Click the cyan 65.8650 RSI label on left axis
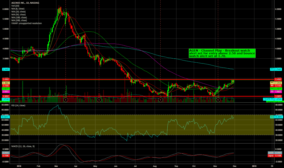Image resolution: width=284 pixels, height=168 pixels. (5, 117)
